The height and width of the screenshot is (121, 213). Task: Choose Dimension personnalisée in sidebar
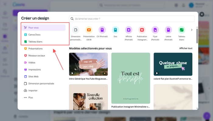click(44, 83)
